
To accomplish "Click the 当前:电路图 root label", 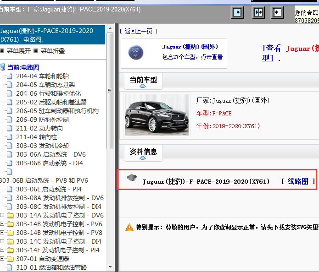I will click(23, 67).
